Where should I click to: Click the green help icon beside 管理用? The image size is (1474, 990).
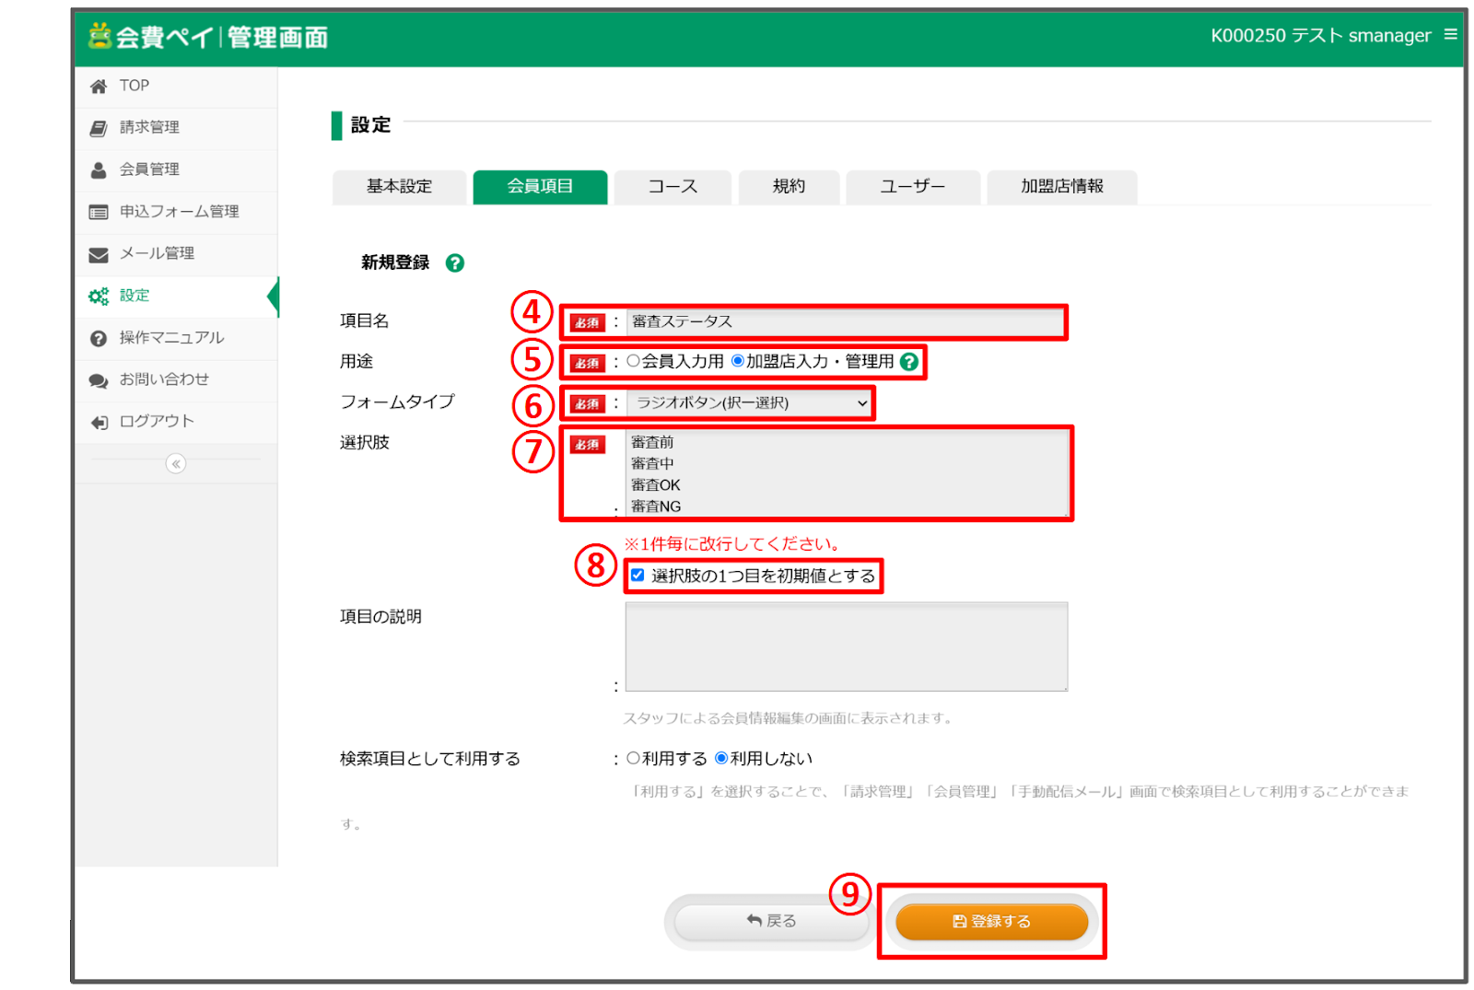point(909,362)
